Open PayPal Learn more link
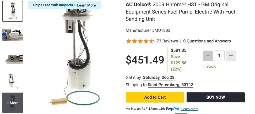The width and height of the screenshot is (255, 114). point(190,109)
